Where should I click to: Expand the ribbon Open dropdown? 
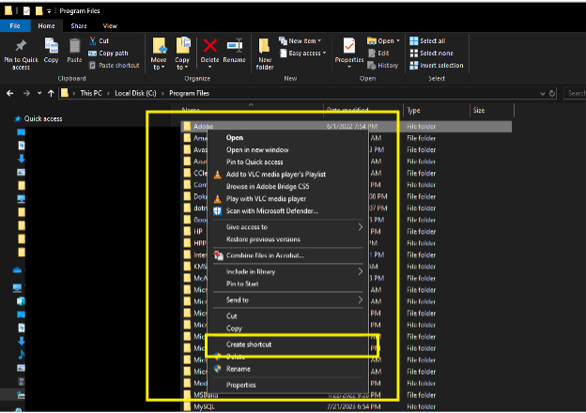[x=383, y=40]
